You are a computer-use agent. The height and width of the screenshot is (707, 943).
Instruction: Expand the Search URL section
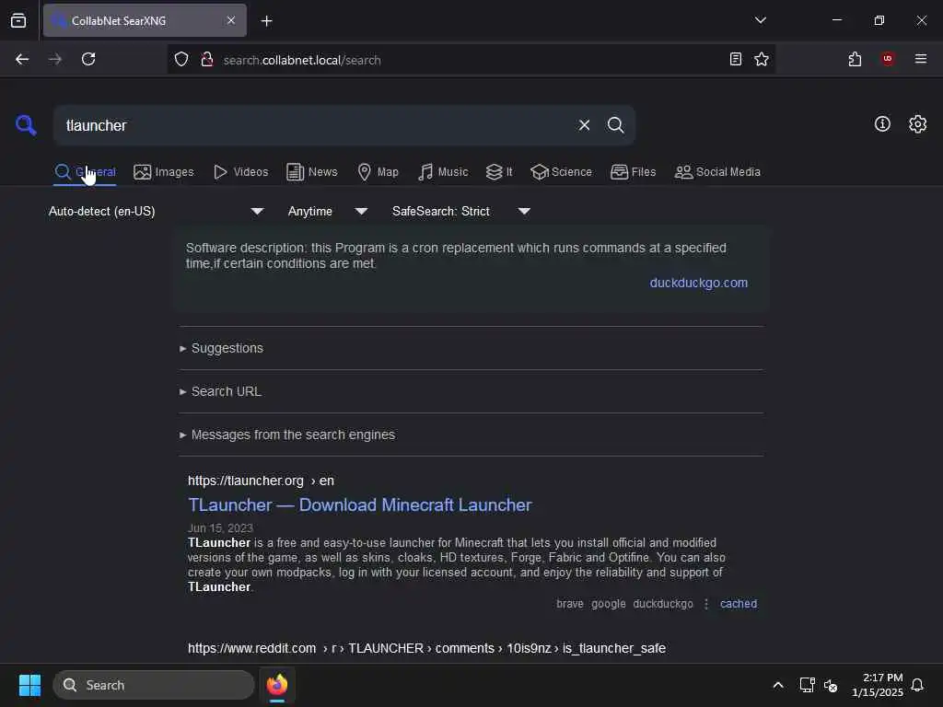tap(220, 391)
